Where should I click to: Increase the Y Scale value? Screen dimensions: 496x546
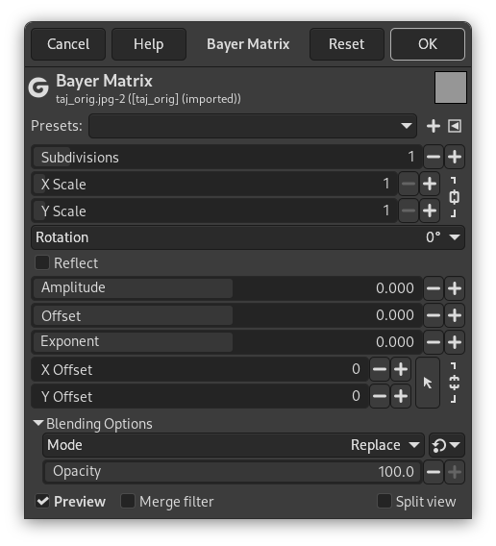tap(430, 211)
